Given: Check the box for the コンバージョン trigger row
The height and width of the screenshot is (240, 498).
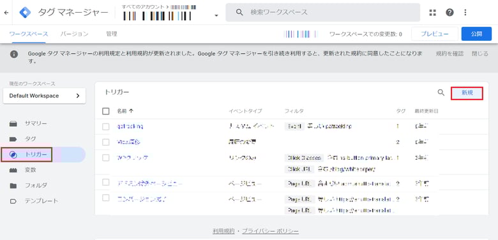Looking at the screenshot, I should tap(106, 198).
